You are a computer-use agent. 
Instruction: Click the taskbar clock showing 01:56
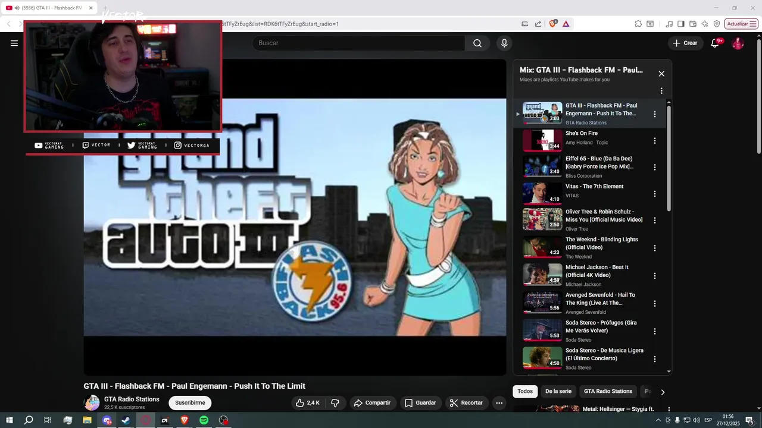point(727,420)
